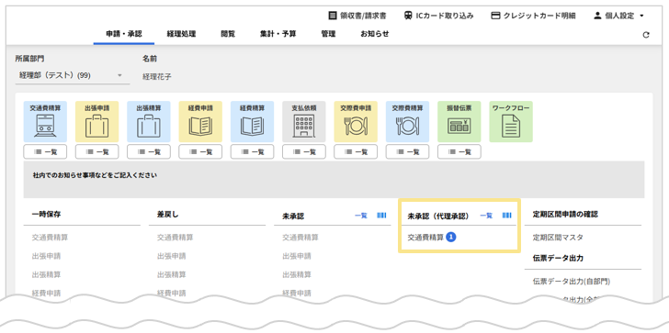Open the blue 交際費精算 dining tile
This screenshot has height=333, width=669.
407,121
